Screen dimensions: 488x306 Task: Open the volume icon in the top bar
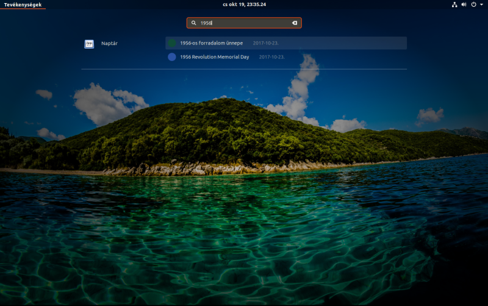pos(464,4)
